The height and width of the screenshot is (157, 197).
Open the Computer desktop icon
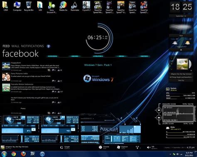[17, 6]
